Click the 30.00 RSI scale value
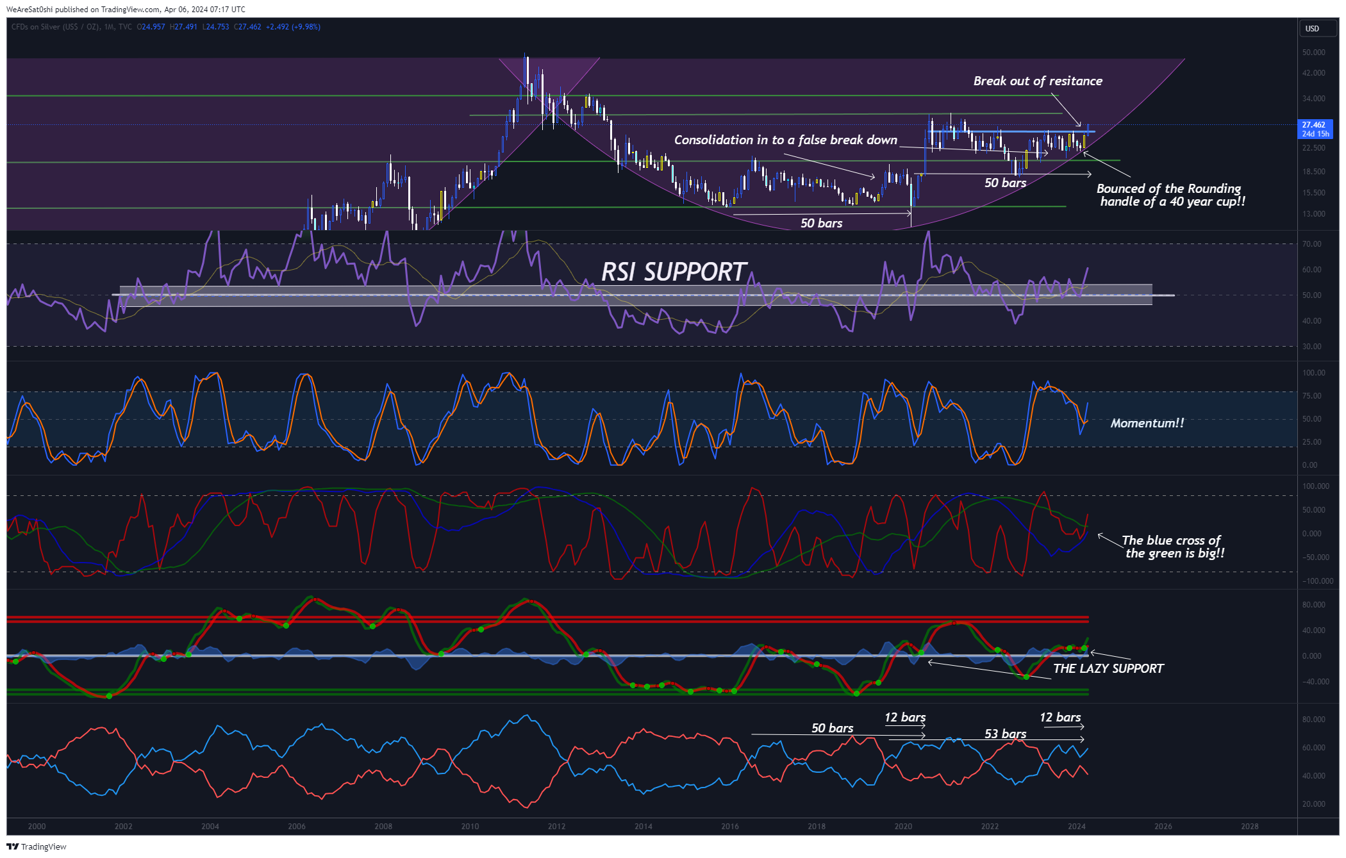The image size is (1346, 858). coord(1311,347)
